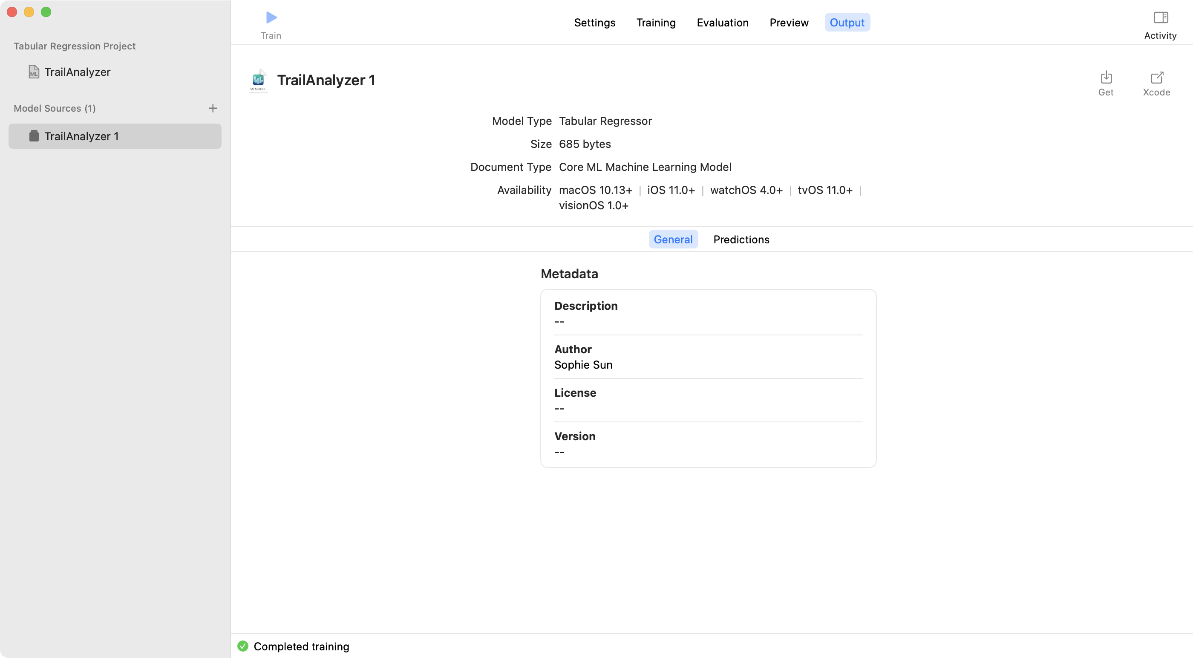
Task: Click the visionOS 1.0+ availability entry
Action: coord(593,205)
